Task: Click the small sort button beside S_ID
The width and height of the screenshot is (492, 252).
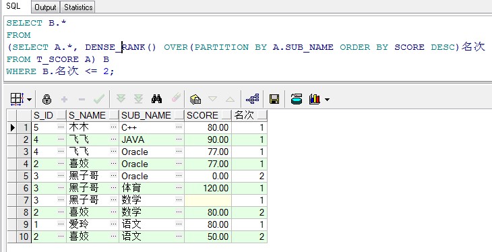Action: (61, 115)
